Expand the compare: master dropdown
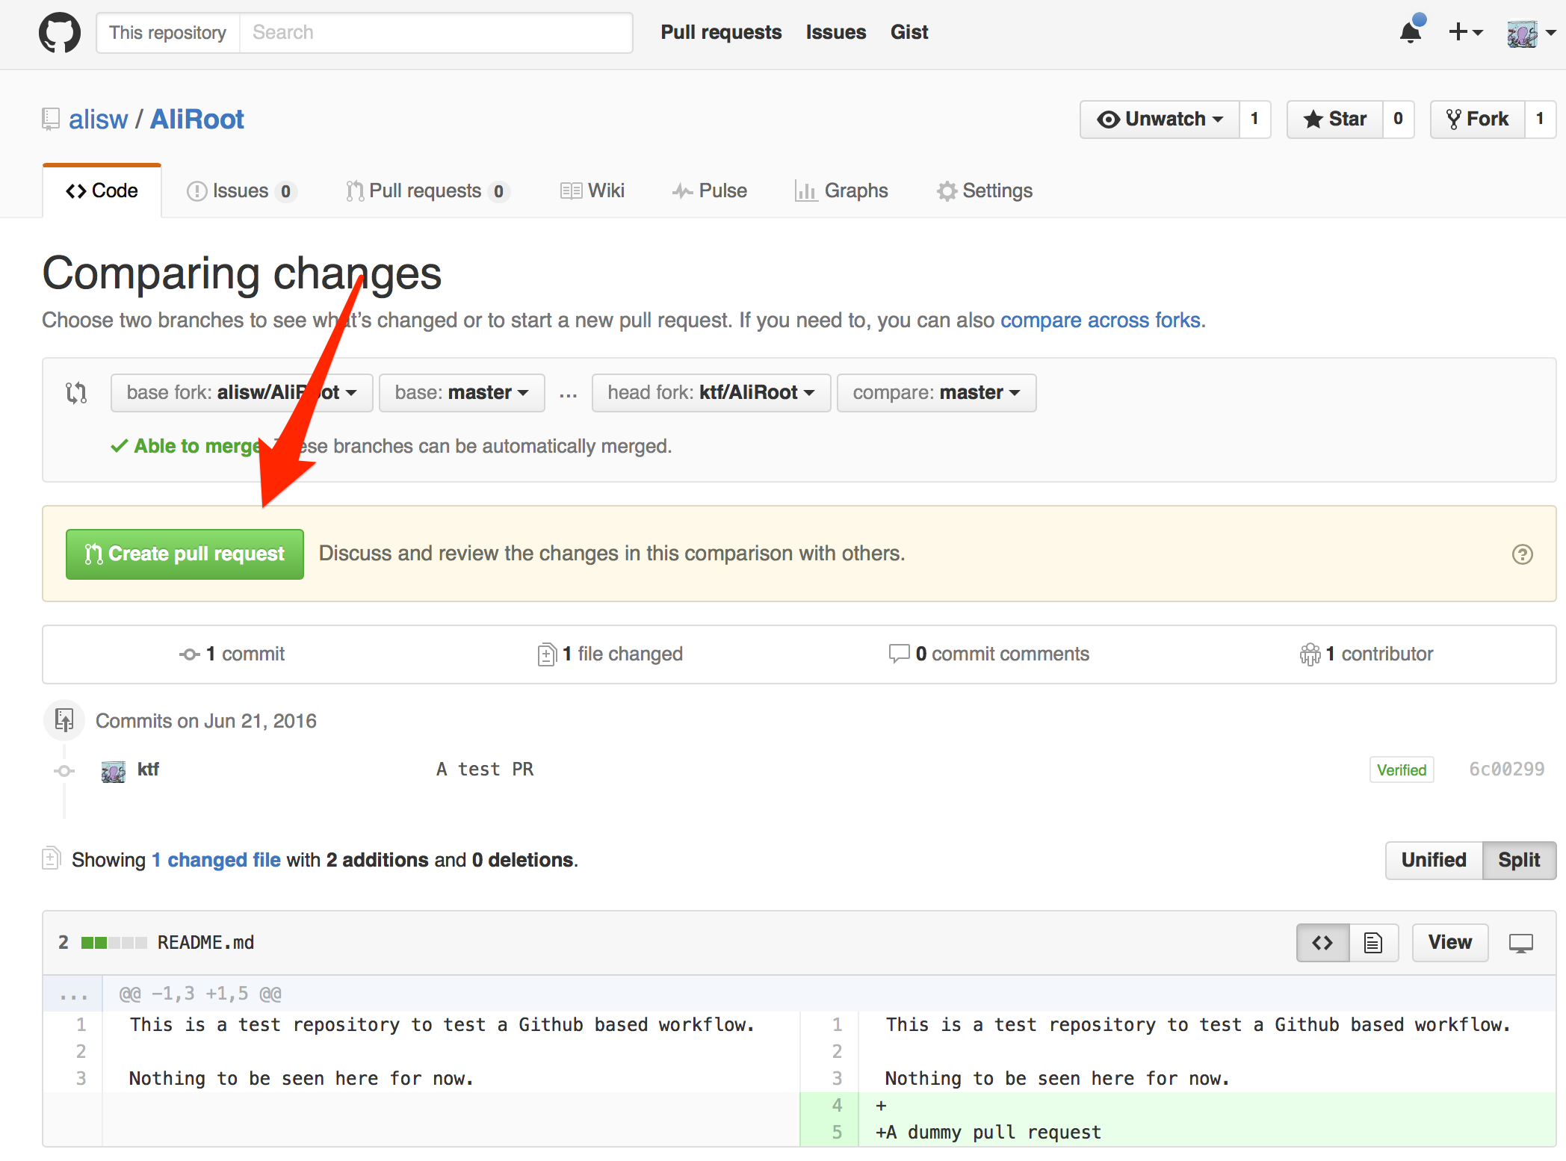This screenshot has height=1161, width=1566. 936,393
